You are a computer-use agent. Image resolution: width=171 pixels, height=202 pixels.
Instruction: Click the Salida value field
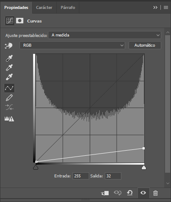coord(113,176)
